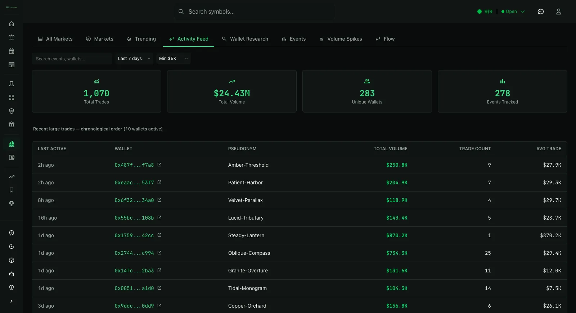Open the flask lab icon in sidebar
Screen dimensions: 576x313
(x=12, y=84)
